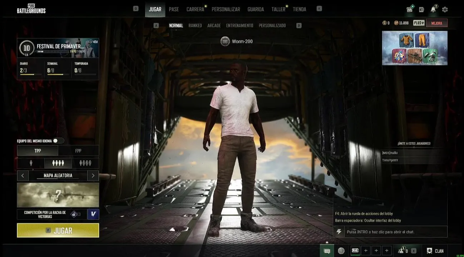Start match with yellow JUGAR button
Image resolution: width=464 pixels, height=257 pixels.
pos(58,230)
